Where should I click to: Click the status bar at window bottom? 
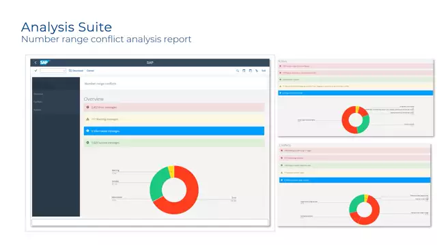[x=150, y=223]
